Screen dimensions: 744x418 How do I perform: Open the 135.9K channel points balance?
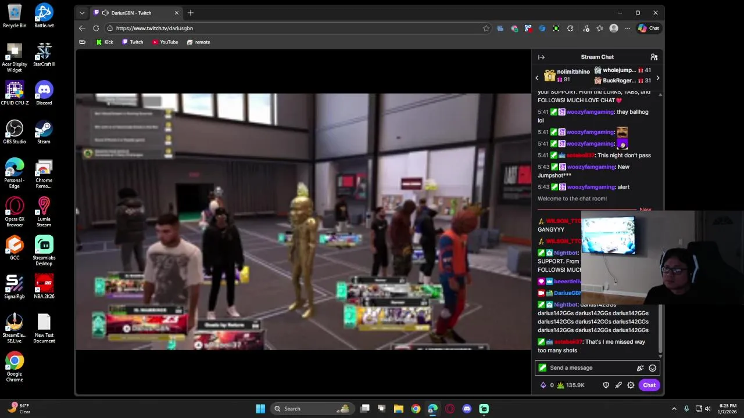point(571,385)
